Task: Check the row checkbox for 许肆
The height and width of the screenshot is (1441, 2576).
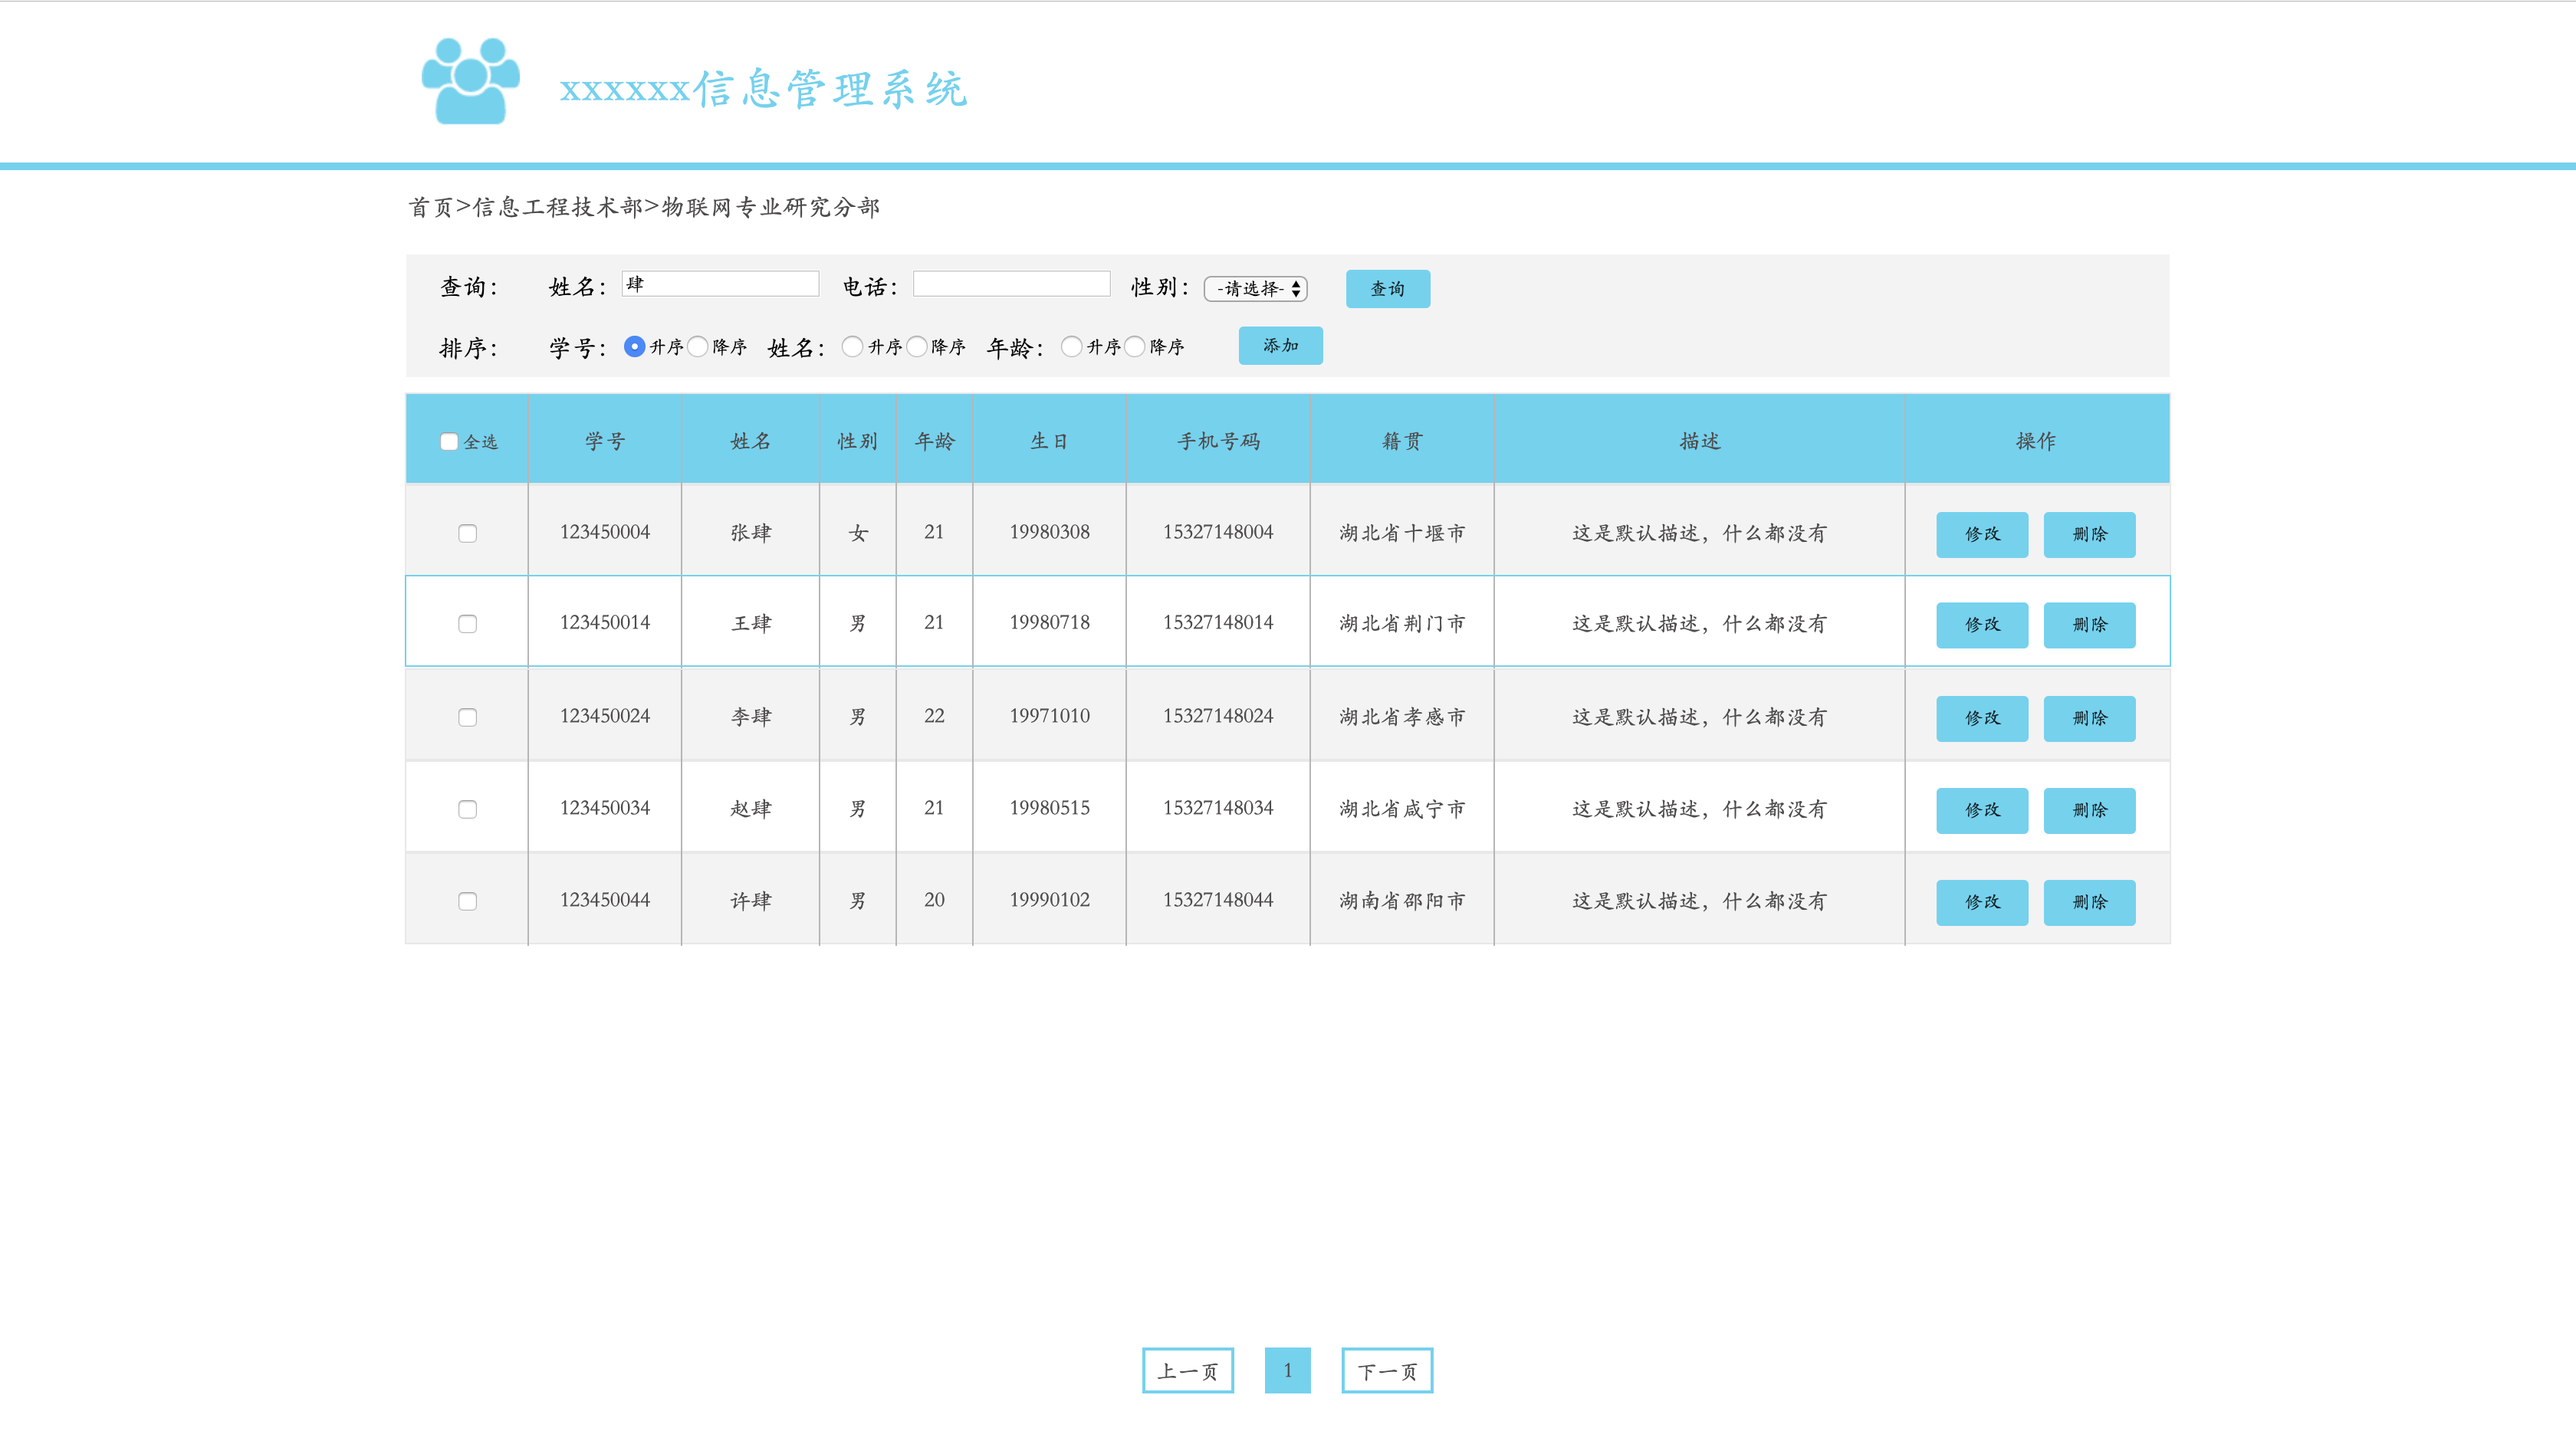Action: pyautogui.click(x=467, y=901)
